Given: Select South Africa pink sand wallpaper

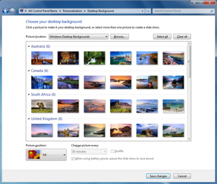Looking at the screenshot, I should [94, 106].
